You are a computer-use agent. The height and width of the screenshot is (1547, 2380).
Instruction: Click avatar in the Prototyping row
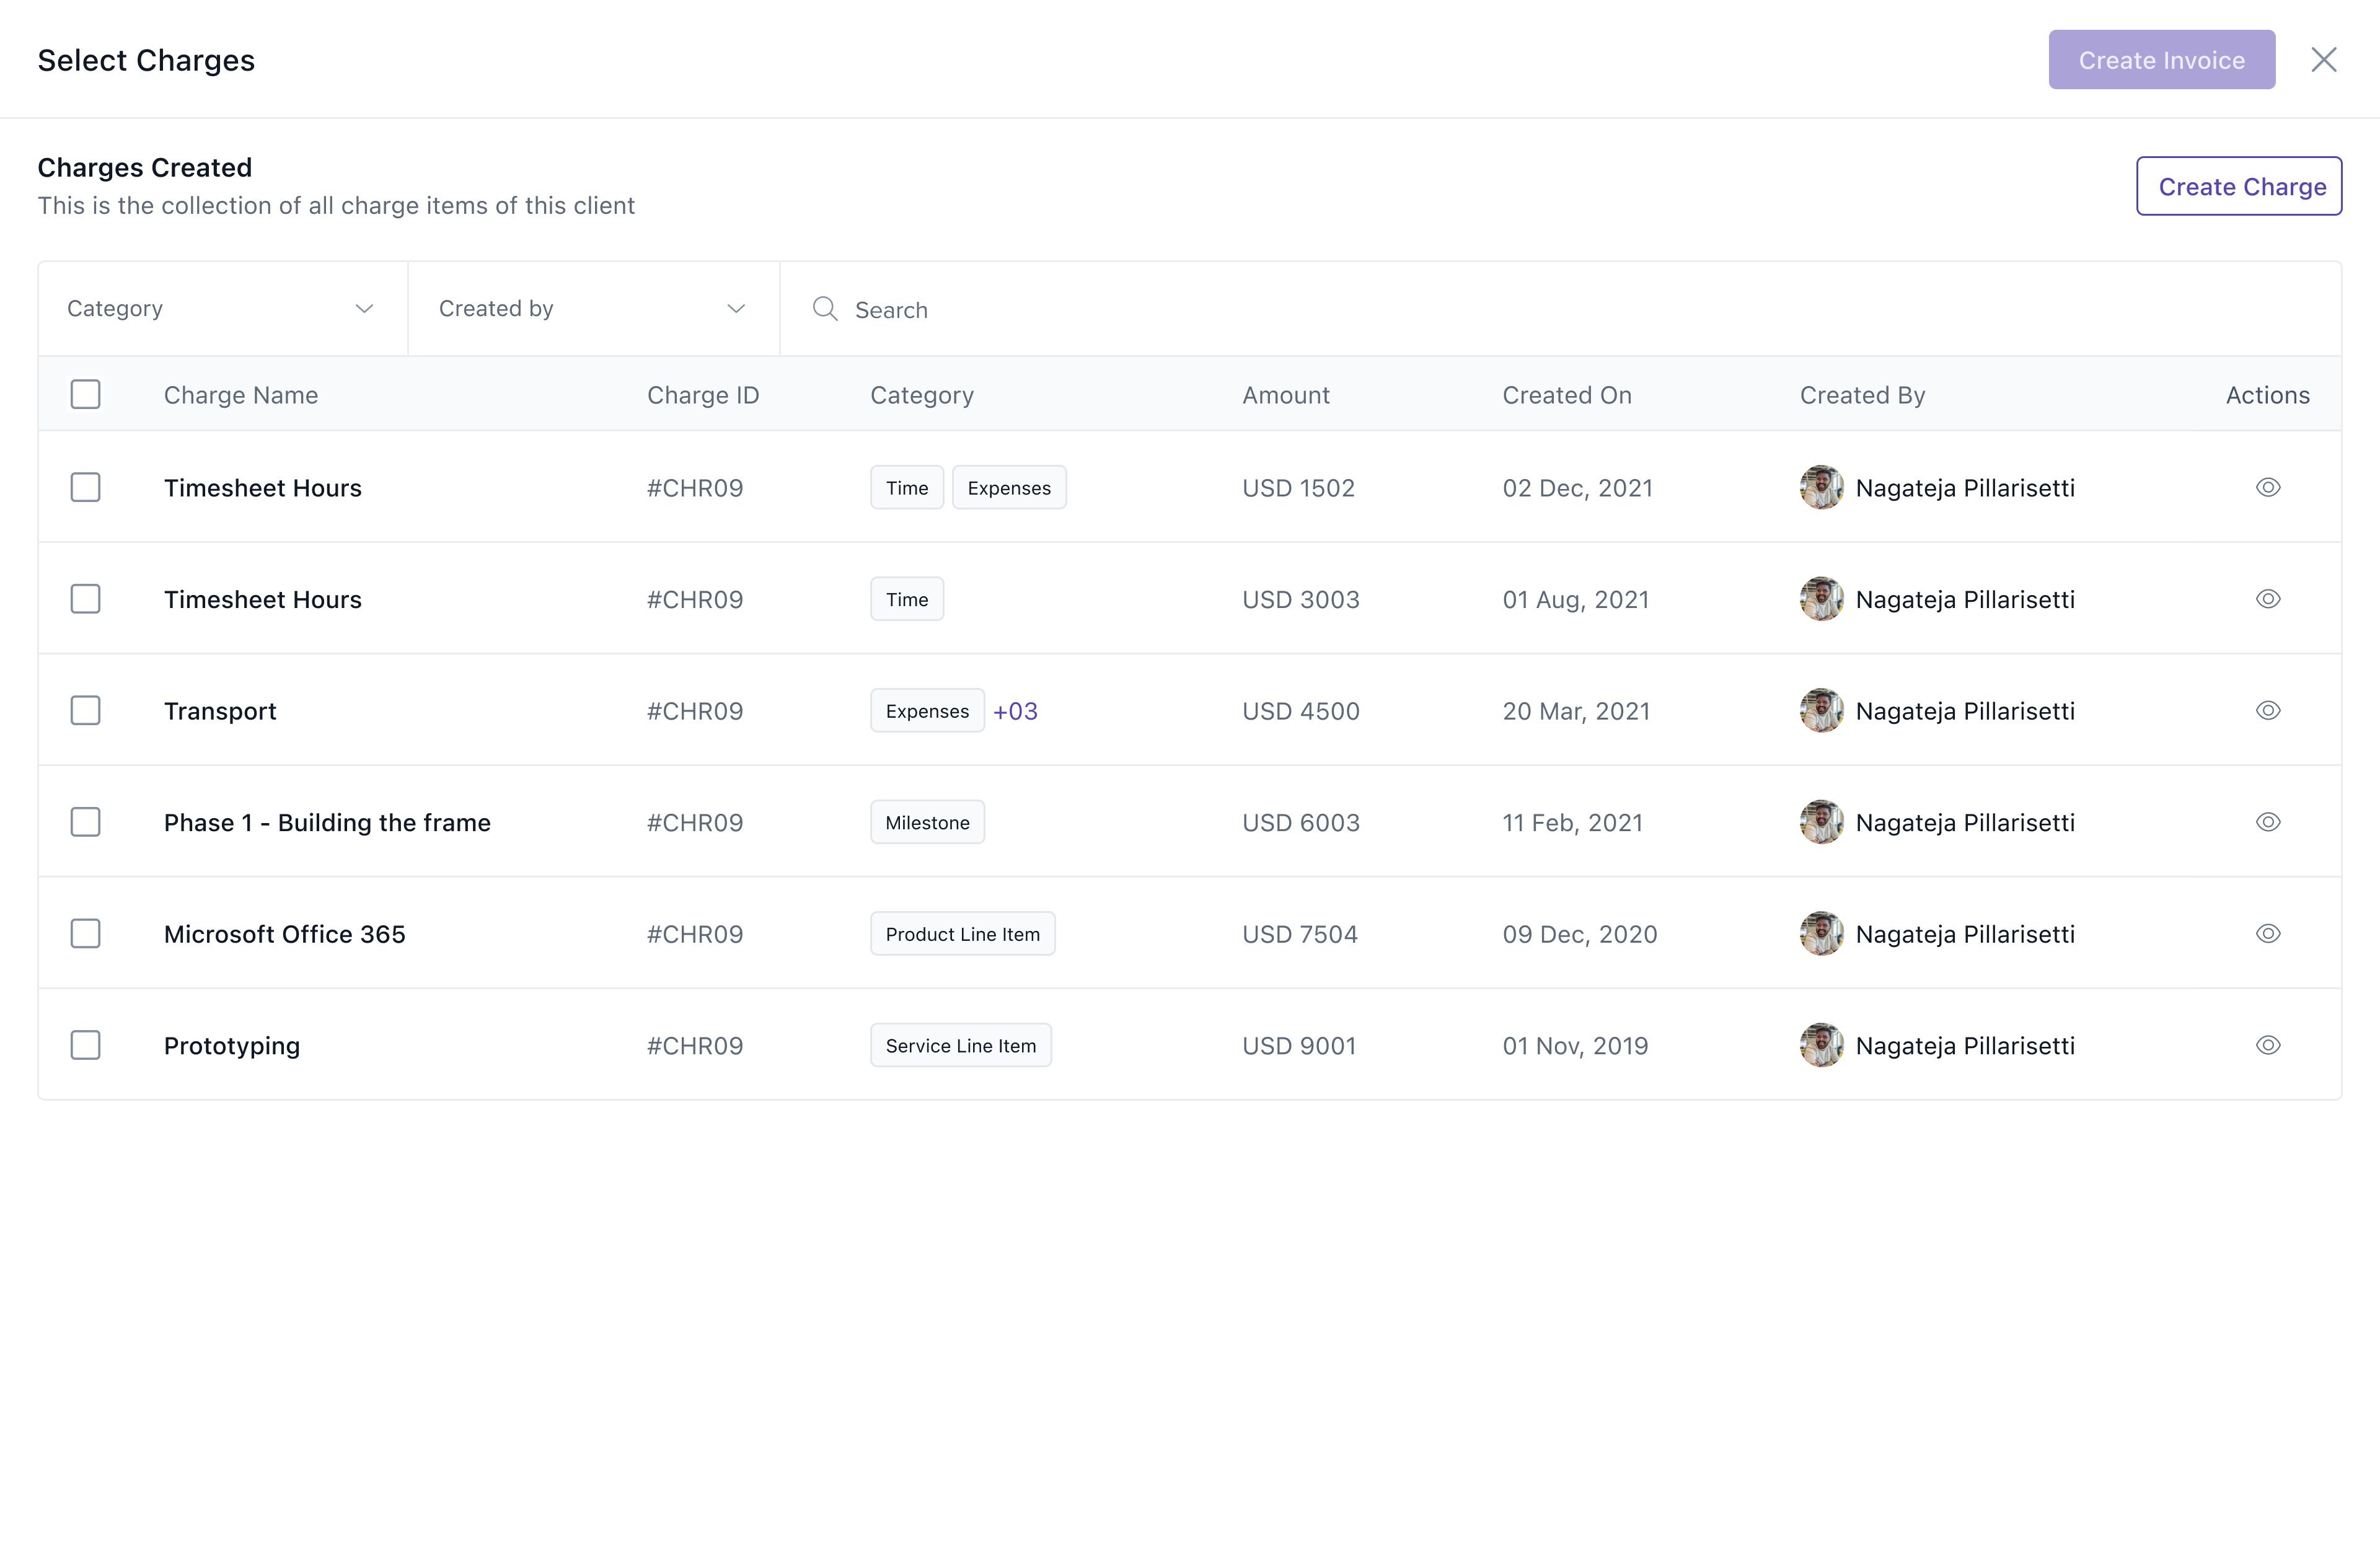click(x=1821, y=1045)
